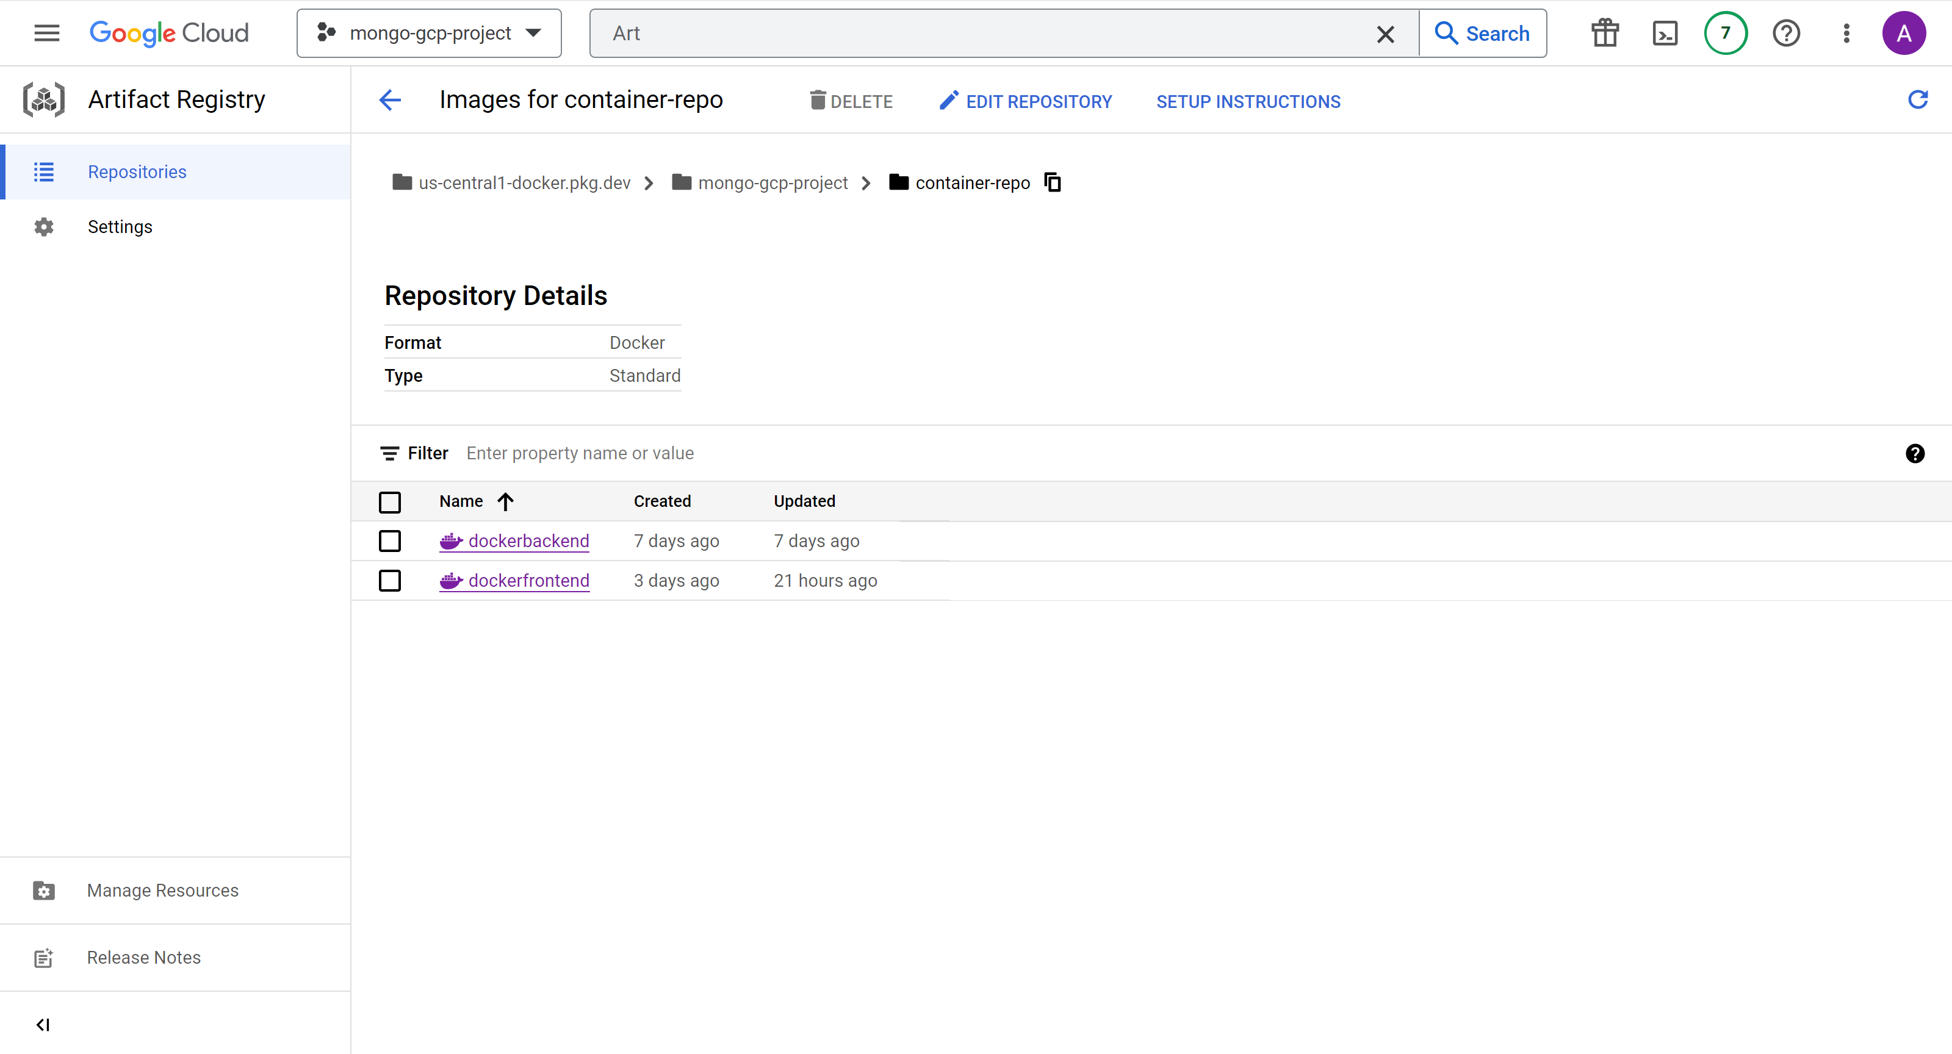Focus the Filter property input field
The image size is (1952, 1054).
pos(580,453)
